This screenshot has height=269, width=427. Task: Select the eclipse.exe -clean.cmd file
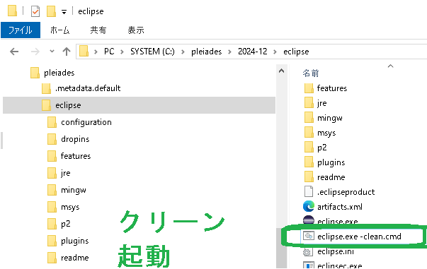(x=359, y=237)
